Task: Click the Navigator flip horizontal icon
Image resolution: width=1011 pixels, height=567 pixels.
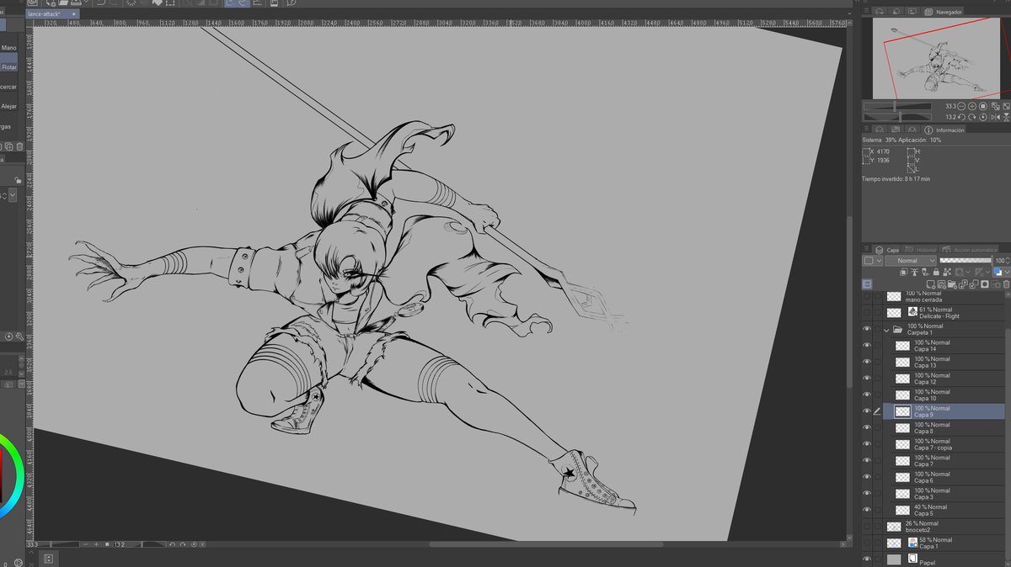Action: pyautogui.click(x=996, y=117)
